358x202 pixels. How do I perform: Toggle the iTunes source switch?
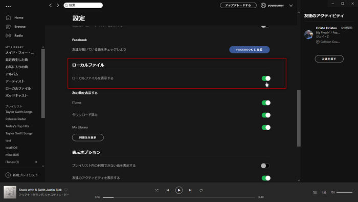pos(266,103)
